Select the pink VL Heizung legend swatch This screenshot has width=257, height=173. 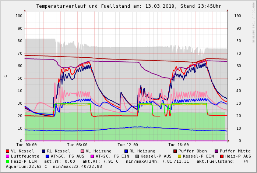point(82,151)
